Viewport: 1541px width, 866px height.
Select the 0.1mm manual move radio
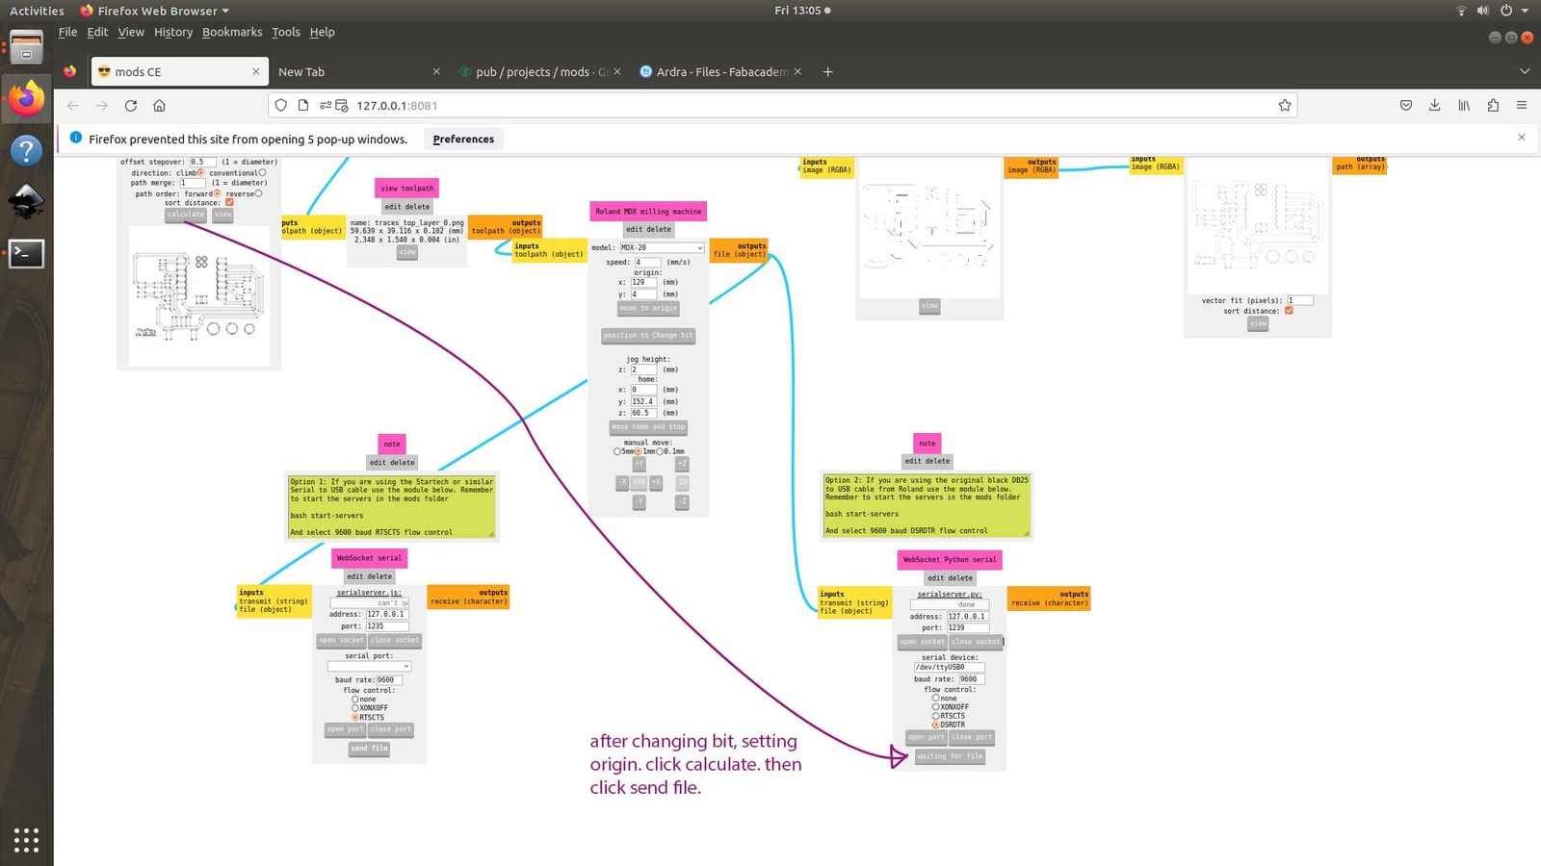(662, 451)
